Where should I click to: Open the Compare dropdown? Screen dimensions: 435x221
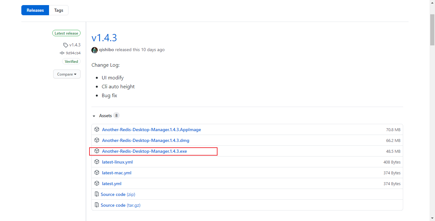pos(67,74)
